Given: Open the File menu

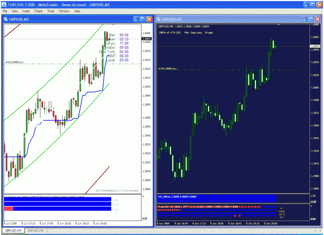Looking at the screenshot, I should (x=5, y=11).
